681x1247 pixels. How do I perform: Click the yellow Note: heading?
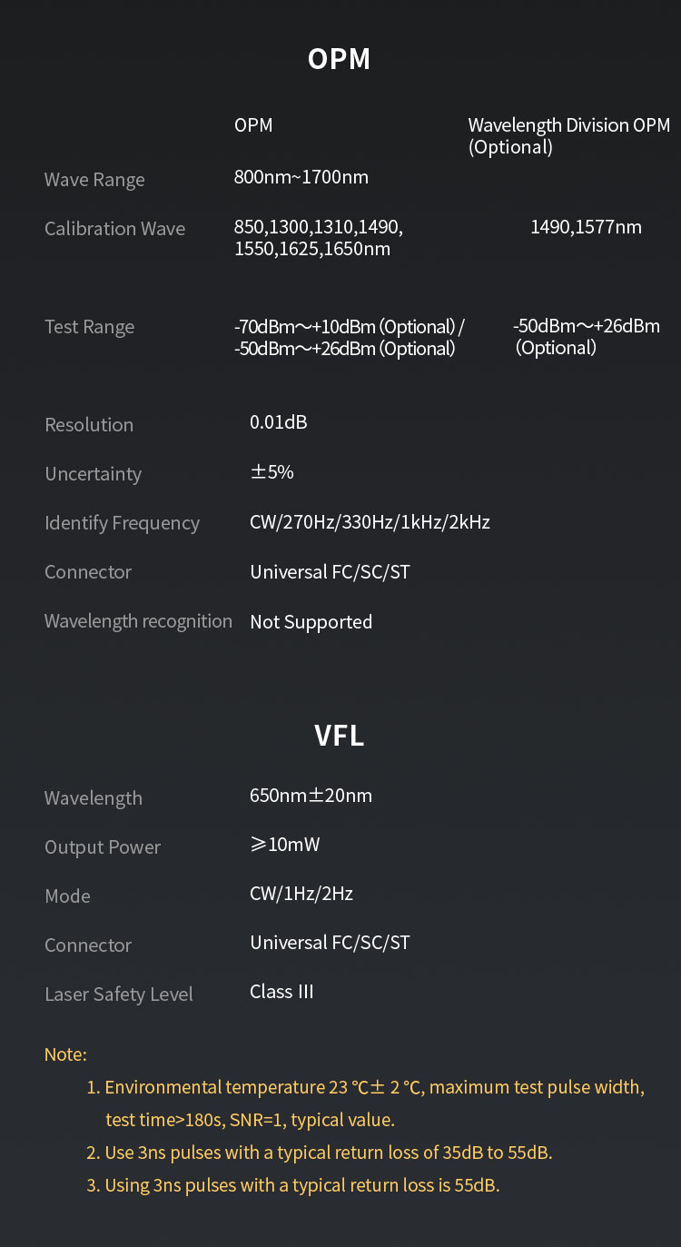(65, 1054)
